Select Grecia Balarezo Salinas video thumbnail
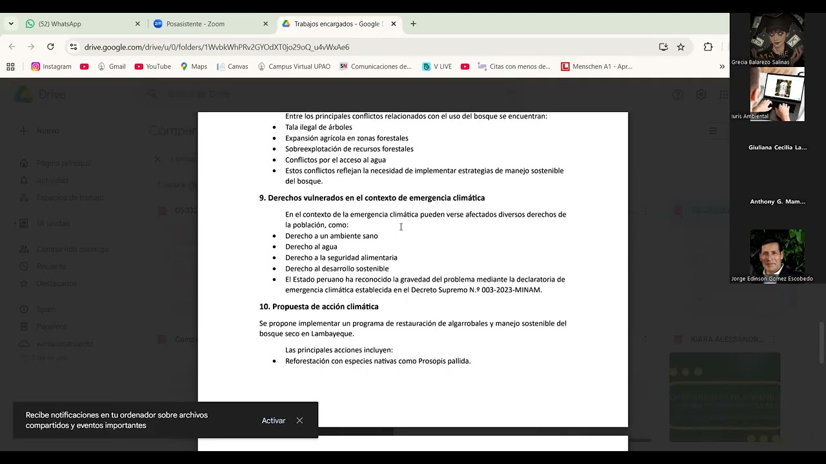 click(777, 39)
